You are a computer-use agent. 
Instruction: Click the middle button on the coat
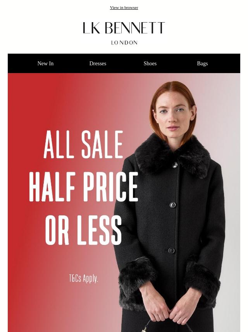173,205
